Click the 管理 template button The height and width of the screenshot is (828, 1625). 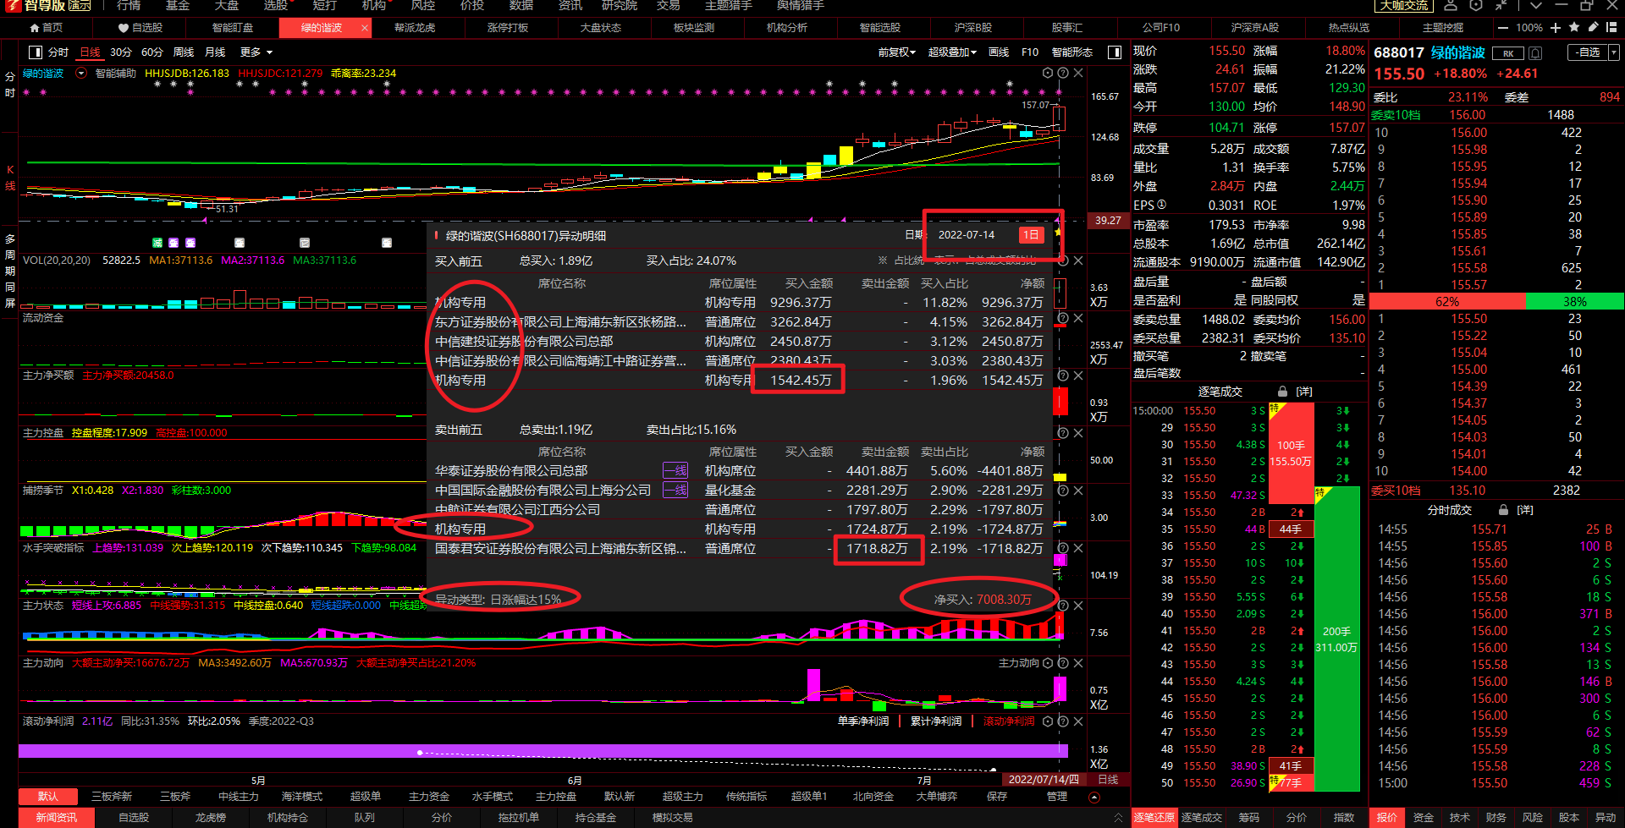[x=1057, y=796]
